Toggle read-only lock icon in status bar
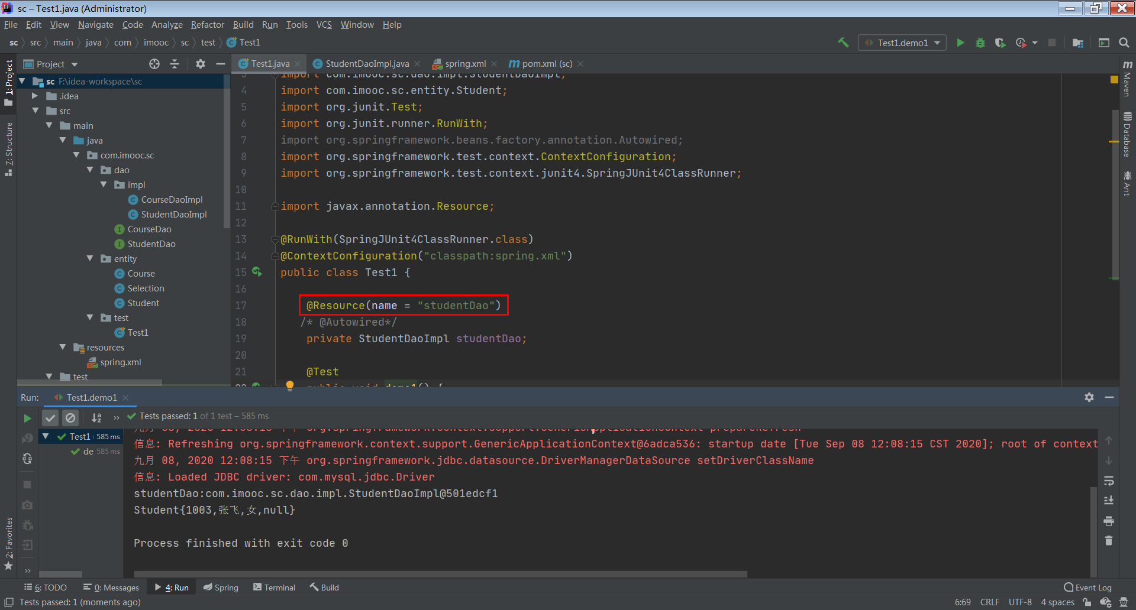Image resolution: width=1136 pixels, height=610 pixels. pos(1087,602)
